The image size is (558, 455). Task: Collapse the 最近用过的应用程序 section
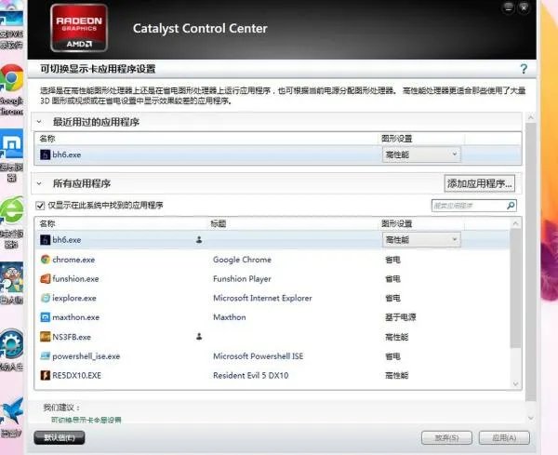coord(39,123)
